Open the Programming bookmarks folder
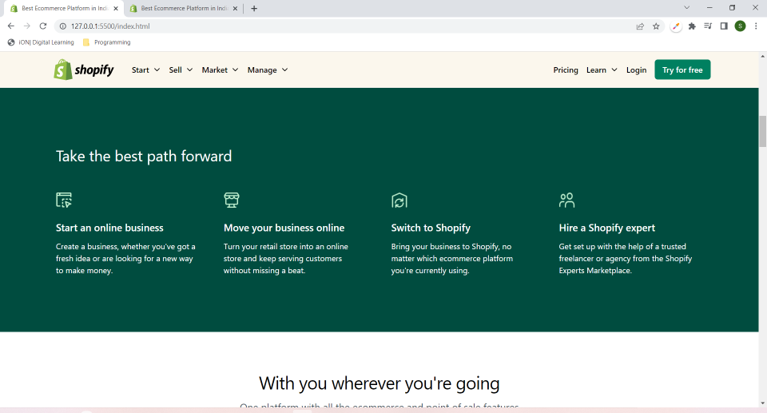This screenshot has height=413, width=767. (x=106, y=42)
